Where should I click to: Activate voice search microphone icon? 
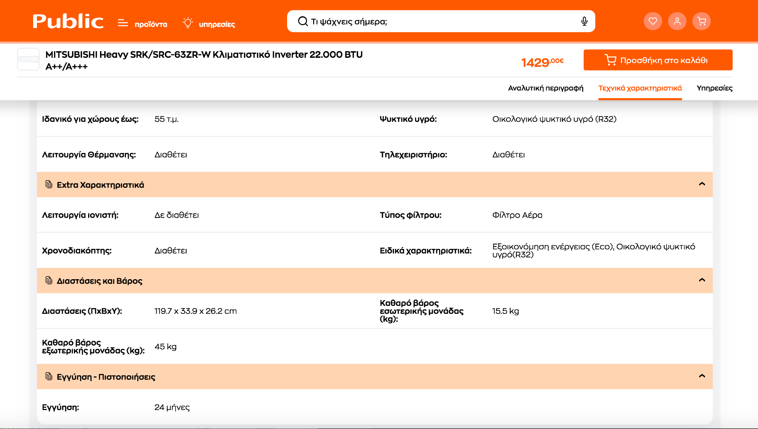(584, 21)
